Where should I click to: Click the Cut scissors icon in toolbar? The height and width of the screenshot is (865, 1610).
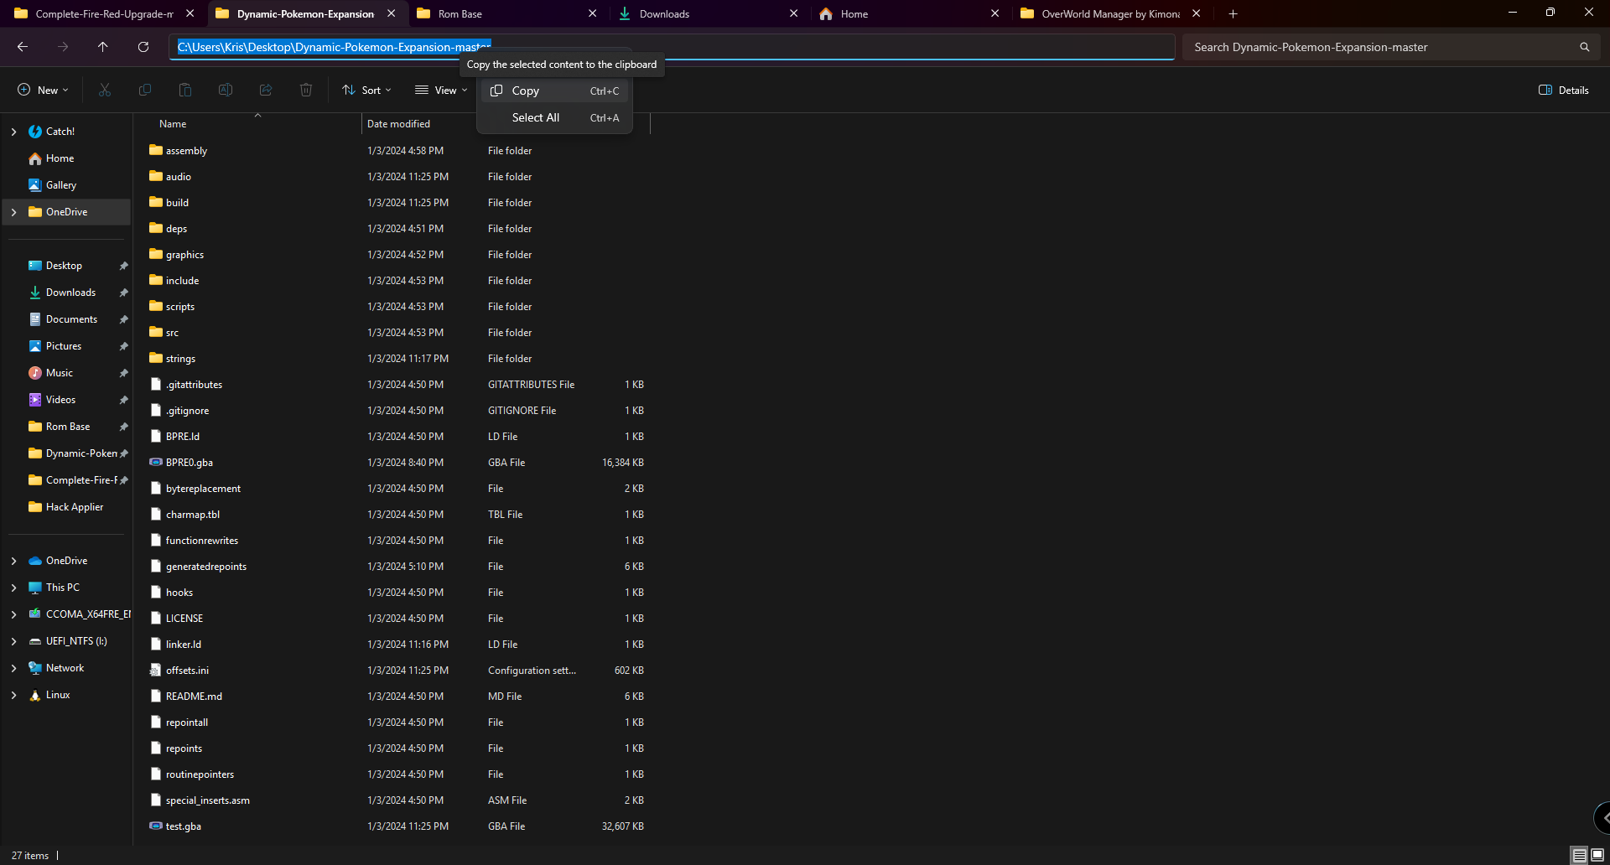(x=105, y=91)
